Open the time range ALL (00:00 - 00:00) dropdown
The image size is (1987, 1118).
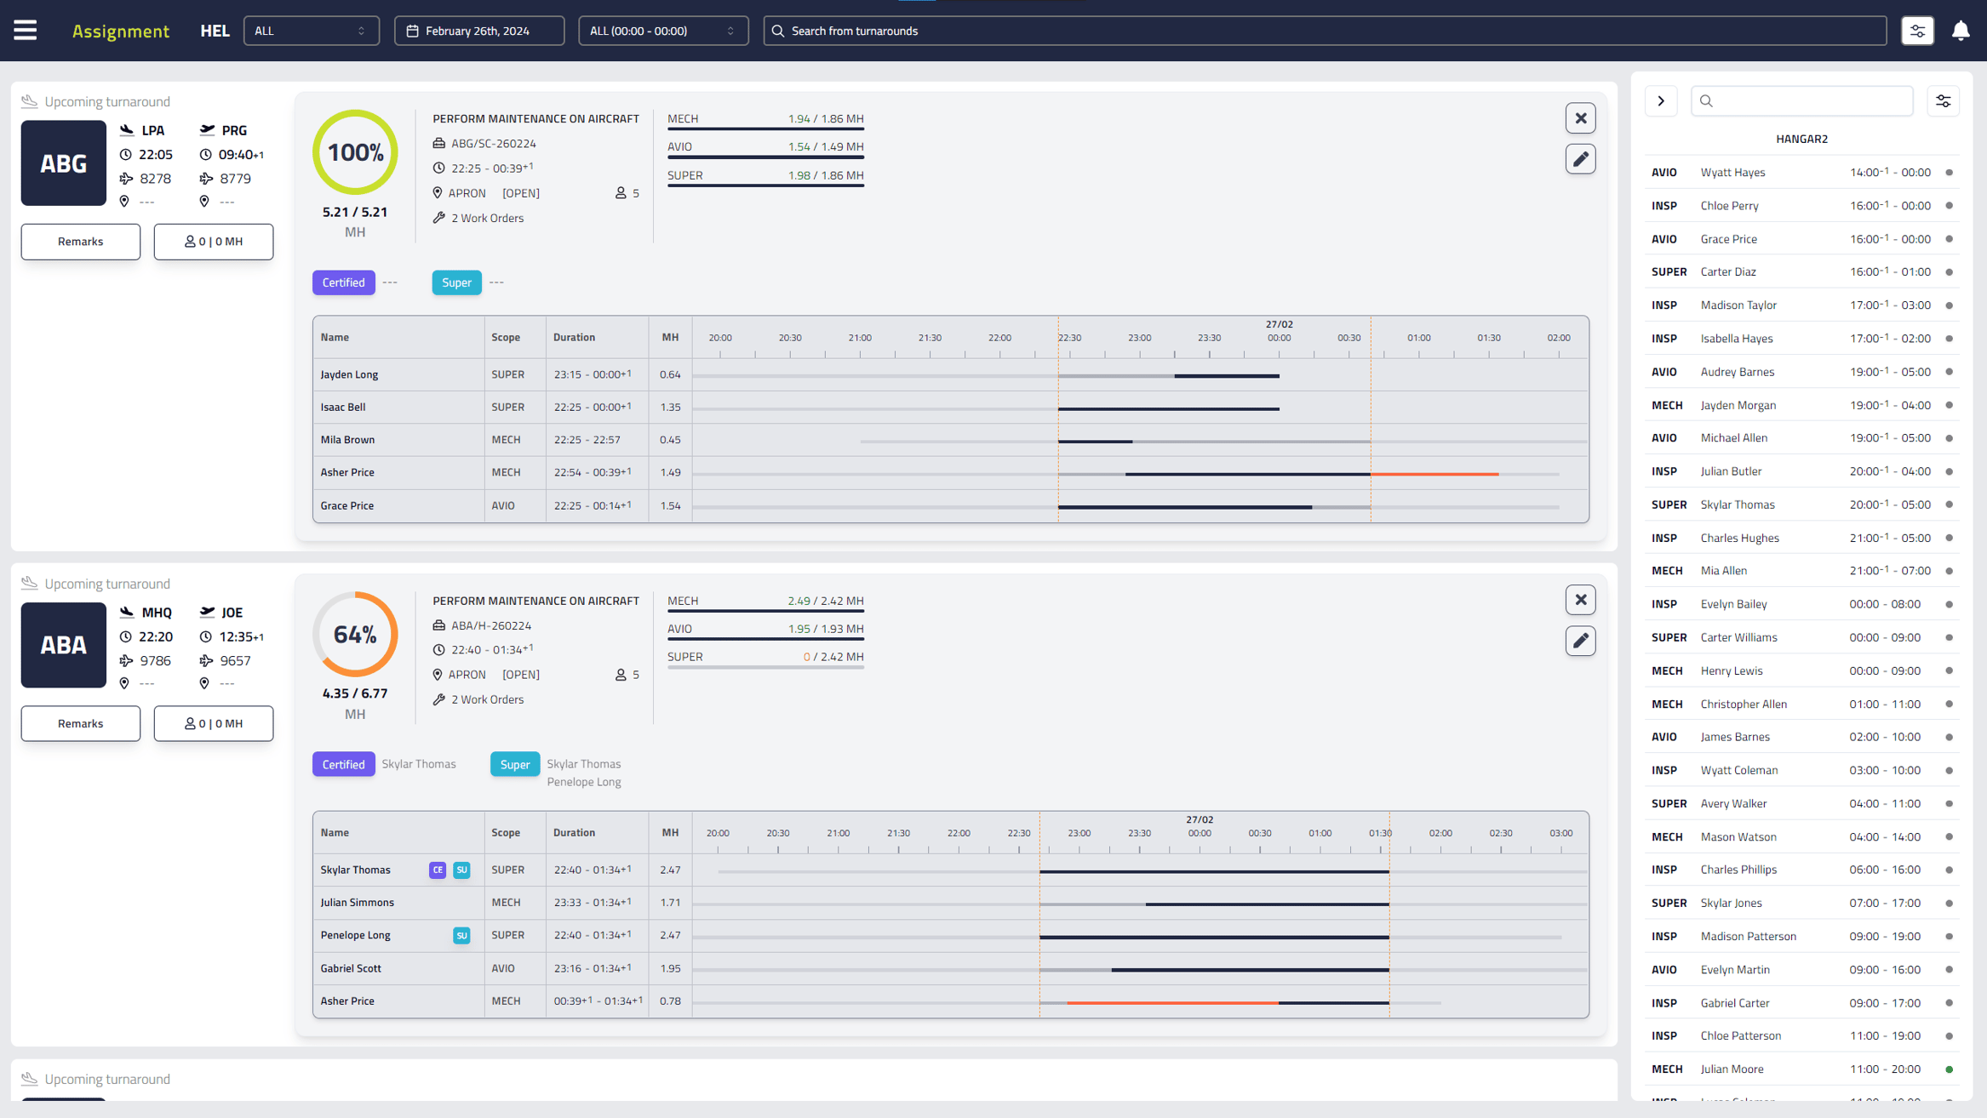[x=662, y=31]
